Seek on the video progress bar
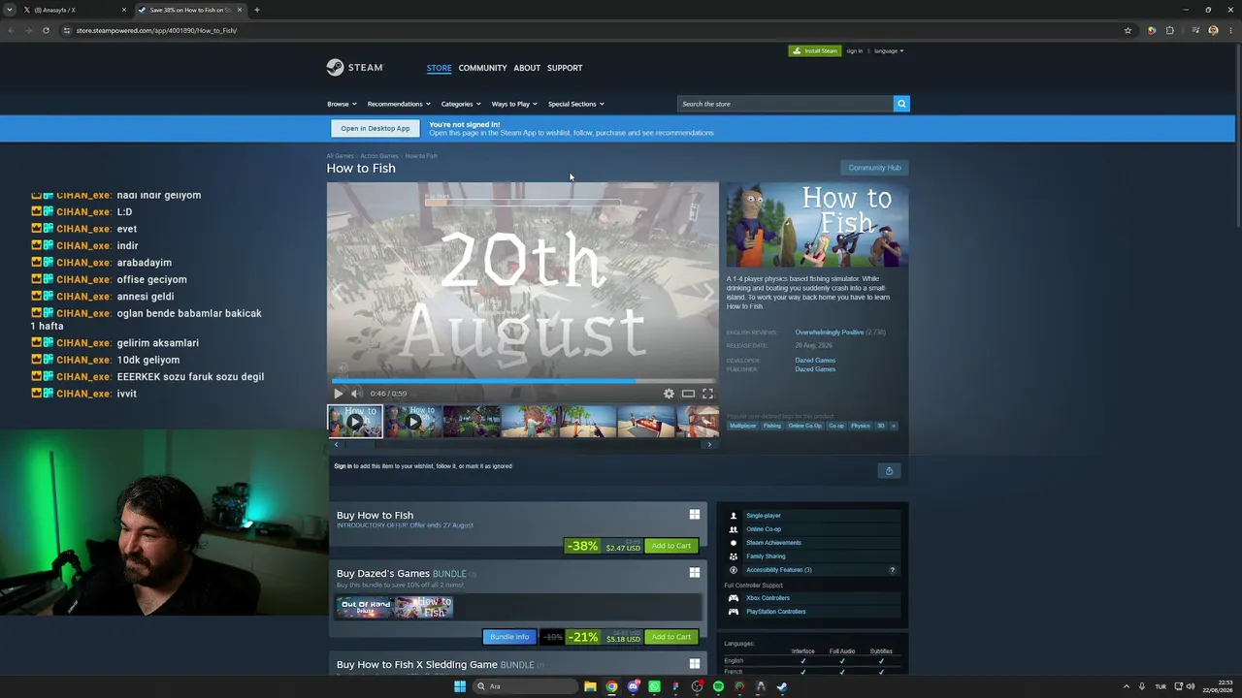The height and width of the screenshot is (698, 1242). [x=523, y=381]
